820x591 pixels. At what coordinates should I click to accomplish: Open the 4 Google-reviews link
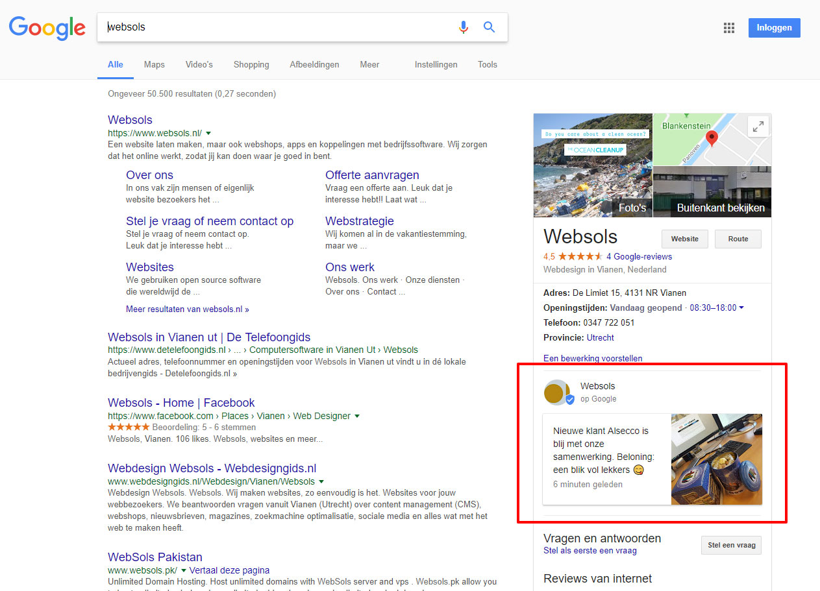[639, 257]
